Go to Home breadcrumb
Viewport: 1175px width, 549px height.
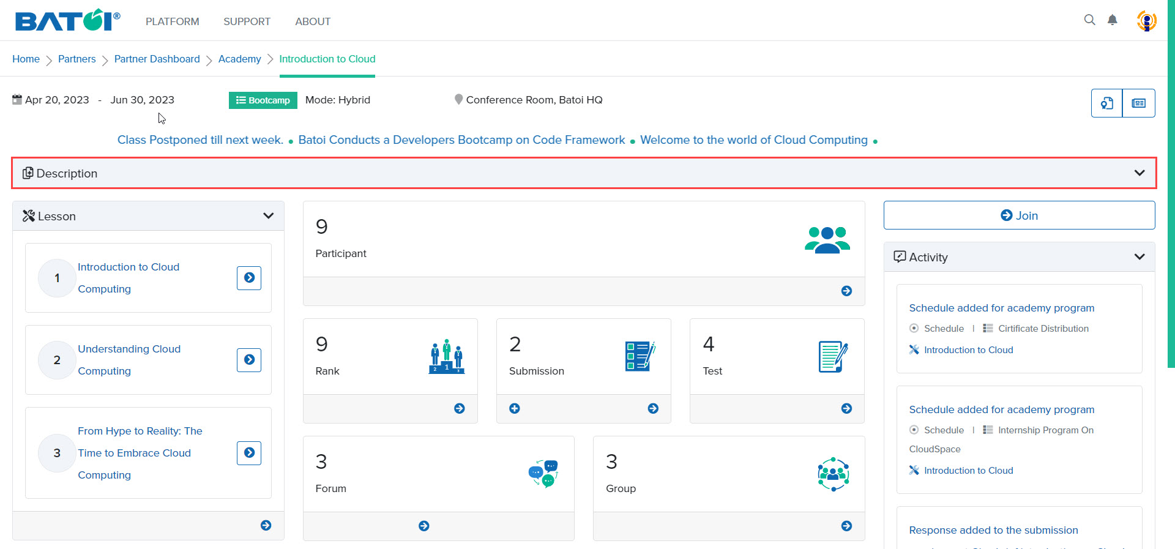26,59
